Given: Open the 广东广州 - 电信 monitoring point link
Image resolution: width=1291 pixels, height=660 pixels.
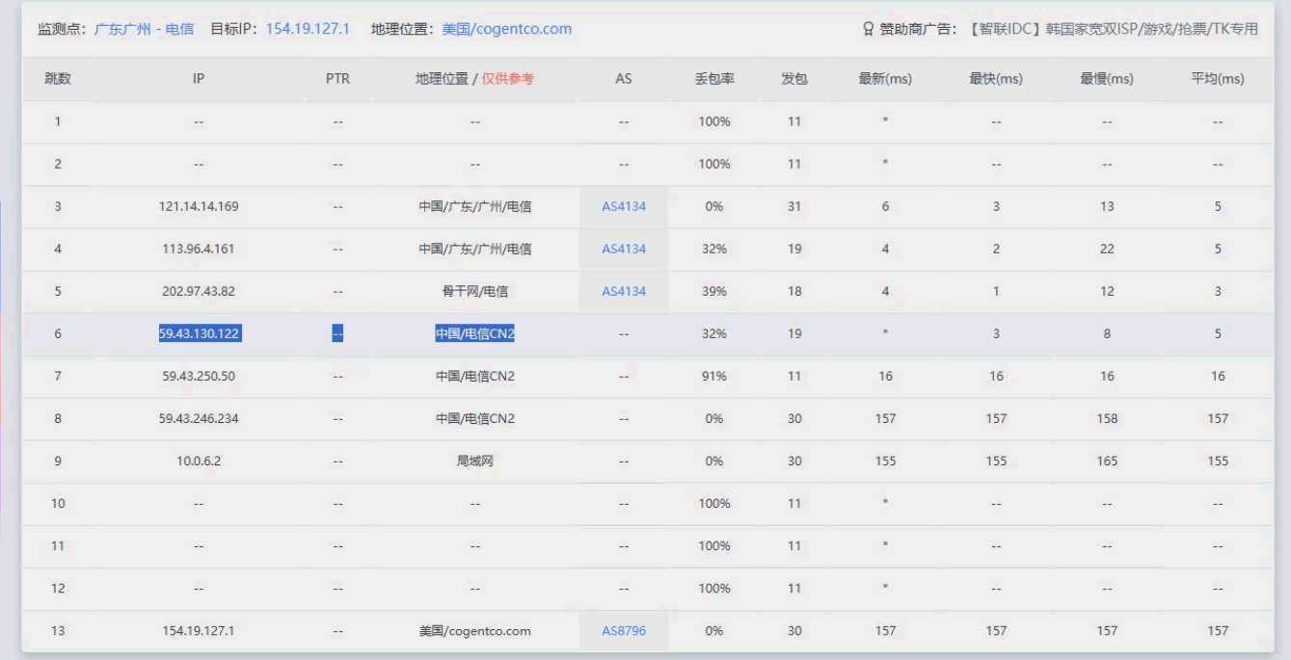Looking at the screenshot, I should (x=144, y=29).
